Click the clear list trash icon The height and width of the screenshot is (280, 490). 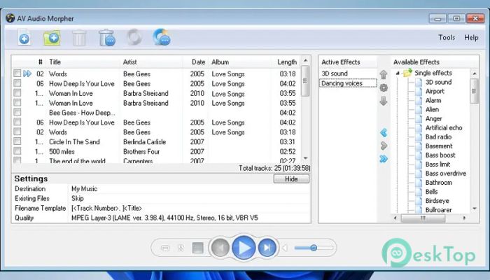107,38
